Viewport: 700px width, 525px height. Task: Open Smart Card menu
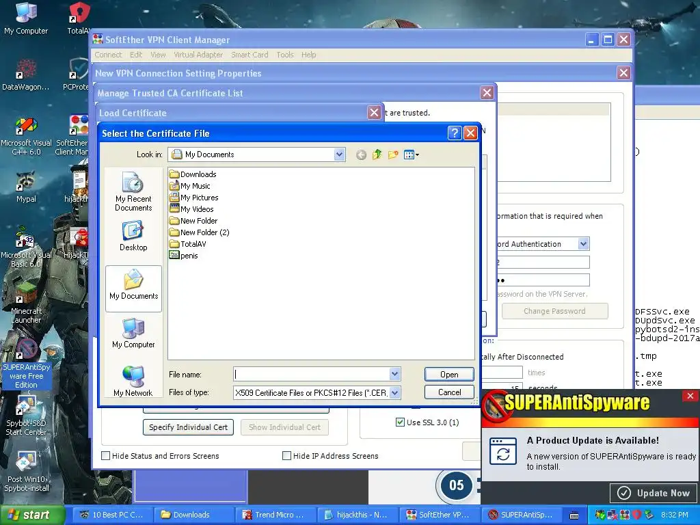point(250,55)
